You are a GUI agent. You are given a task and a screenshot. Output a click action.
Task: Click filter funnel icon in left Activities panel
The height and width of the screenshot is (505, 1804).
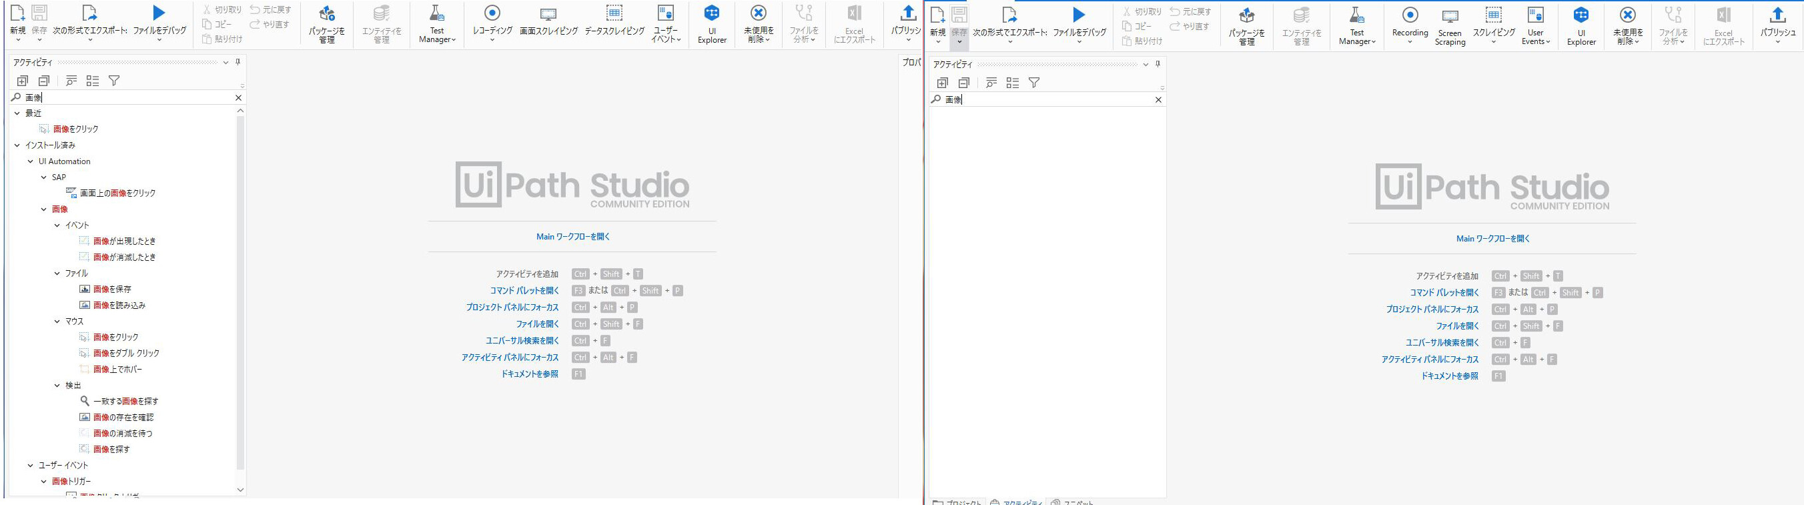click(x=114, y=81)
